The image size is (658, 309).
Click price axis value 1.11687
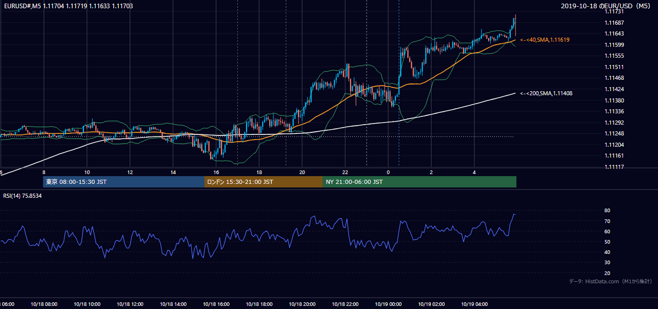tap(614, 23)
